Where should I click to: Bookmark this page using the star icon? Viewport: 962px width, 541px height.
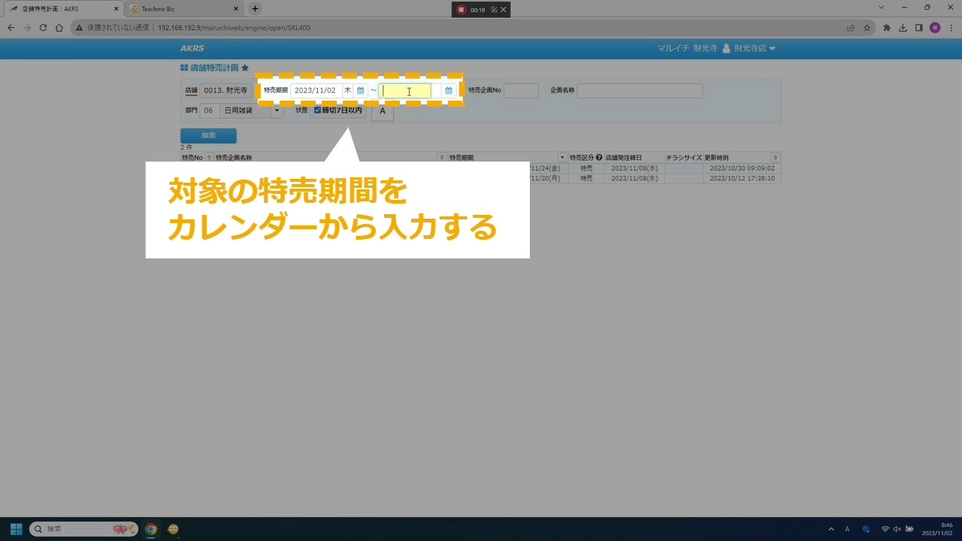867,28
